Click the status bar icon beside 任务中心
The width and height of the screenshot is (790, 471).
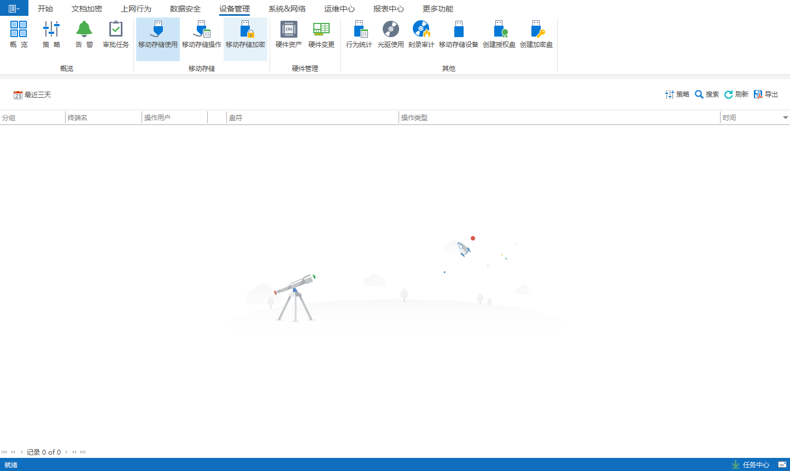tap(782, 464)
